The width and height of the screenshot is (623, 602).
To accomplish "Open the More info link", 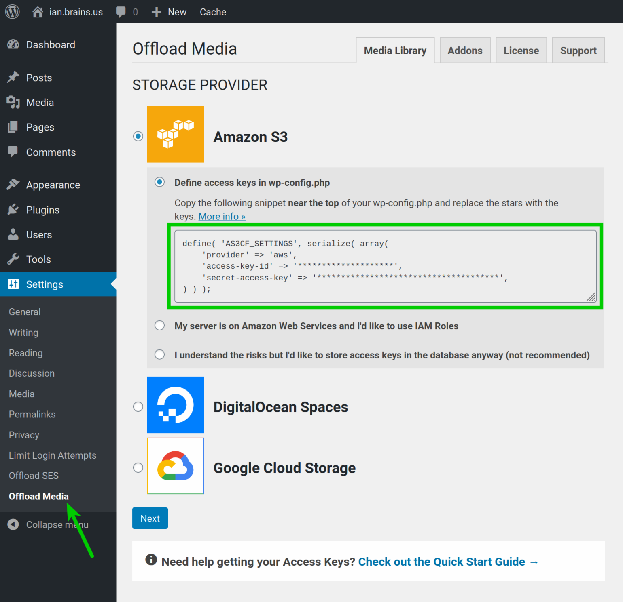I will (222, 217).
